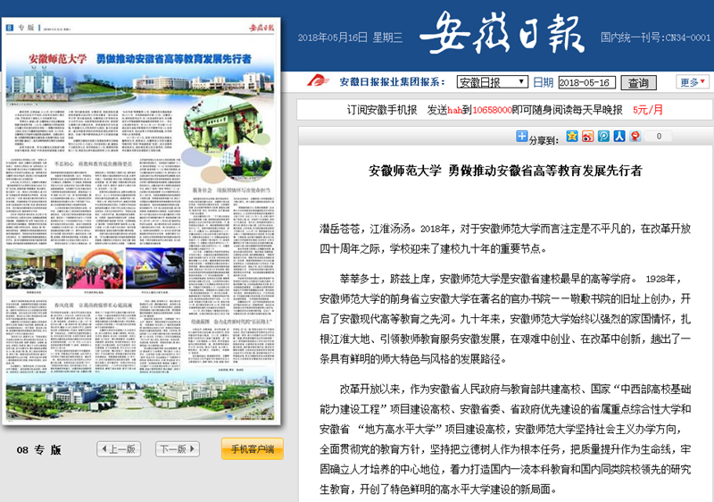Click the 5元/月 price text
The height and width of the screenshot is (502, 714).
(648, 110)
